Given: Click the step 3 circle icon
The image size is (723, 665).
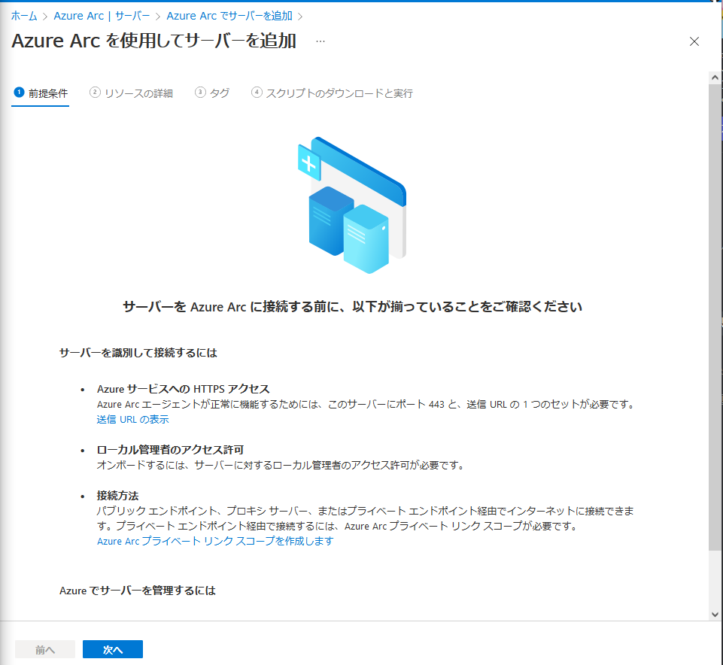Looking at the screenshot, I should [200, 93].
